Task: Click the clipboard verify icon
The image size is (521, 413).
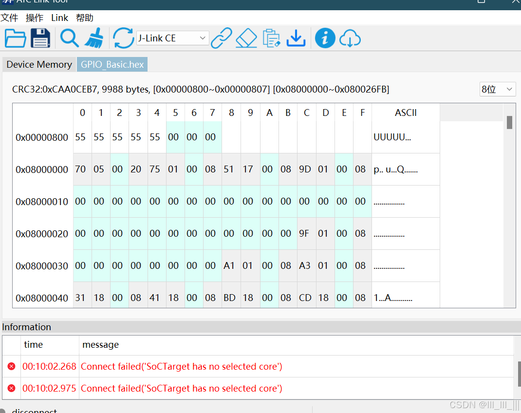Action: pos(271,38)
